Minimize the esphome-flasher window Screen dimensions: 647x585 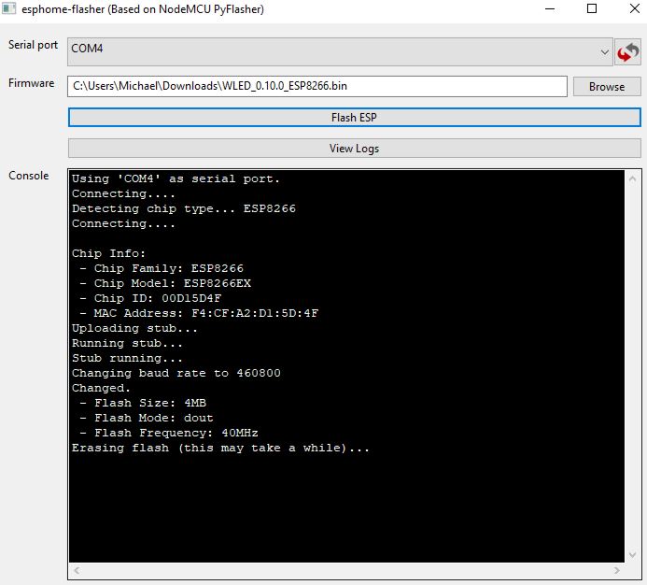(x=550, y=8)
